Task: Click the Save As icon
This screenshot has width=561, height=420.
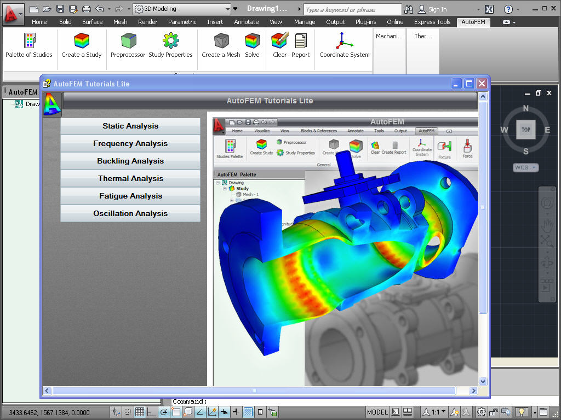Action: click(x=73, y=9)
